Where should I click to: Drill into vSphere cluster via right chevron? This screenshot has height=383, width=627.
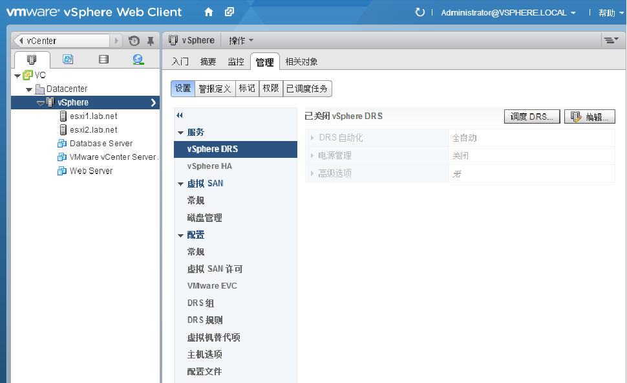[x=153, y=103]
